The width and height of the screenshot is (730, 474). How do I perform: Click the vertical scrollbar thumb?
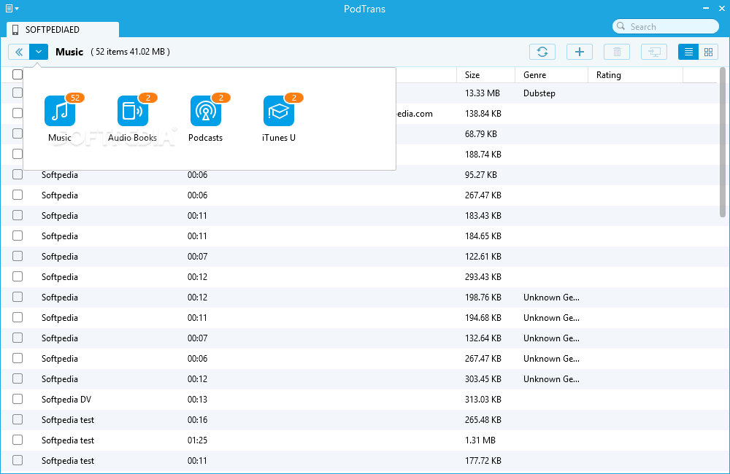[x=723, y=142]
